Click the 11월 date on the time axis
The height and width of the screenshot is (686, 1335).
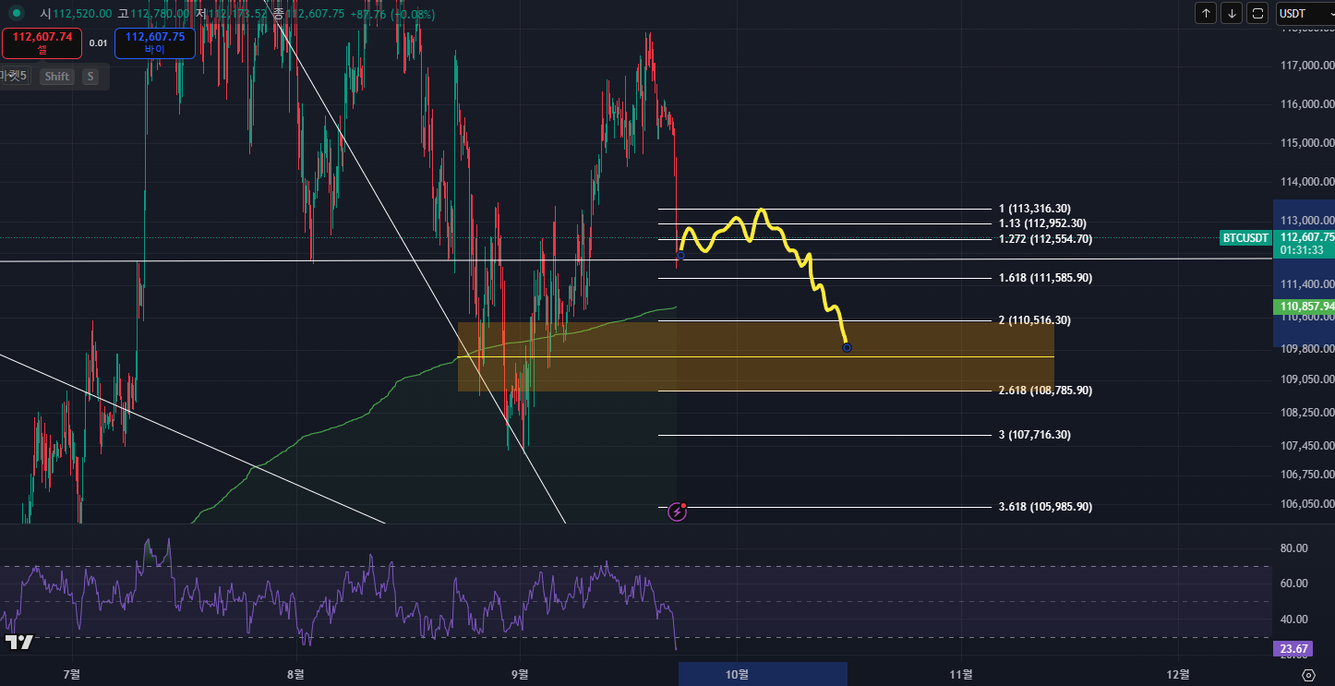click(x=961, y=675)
